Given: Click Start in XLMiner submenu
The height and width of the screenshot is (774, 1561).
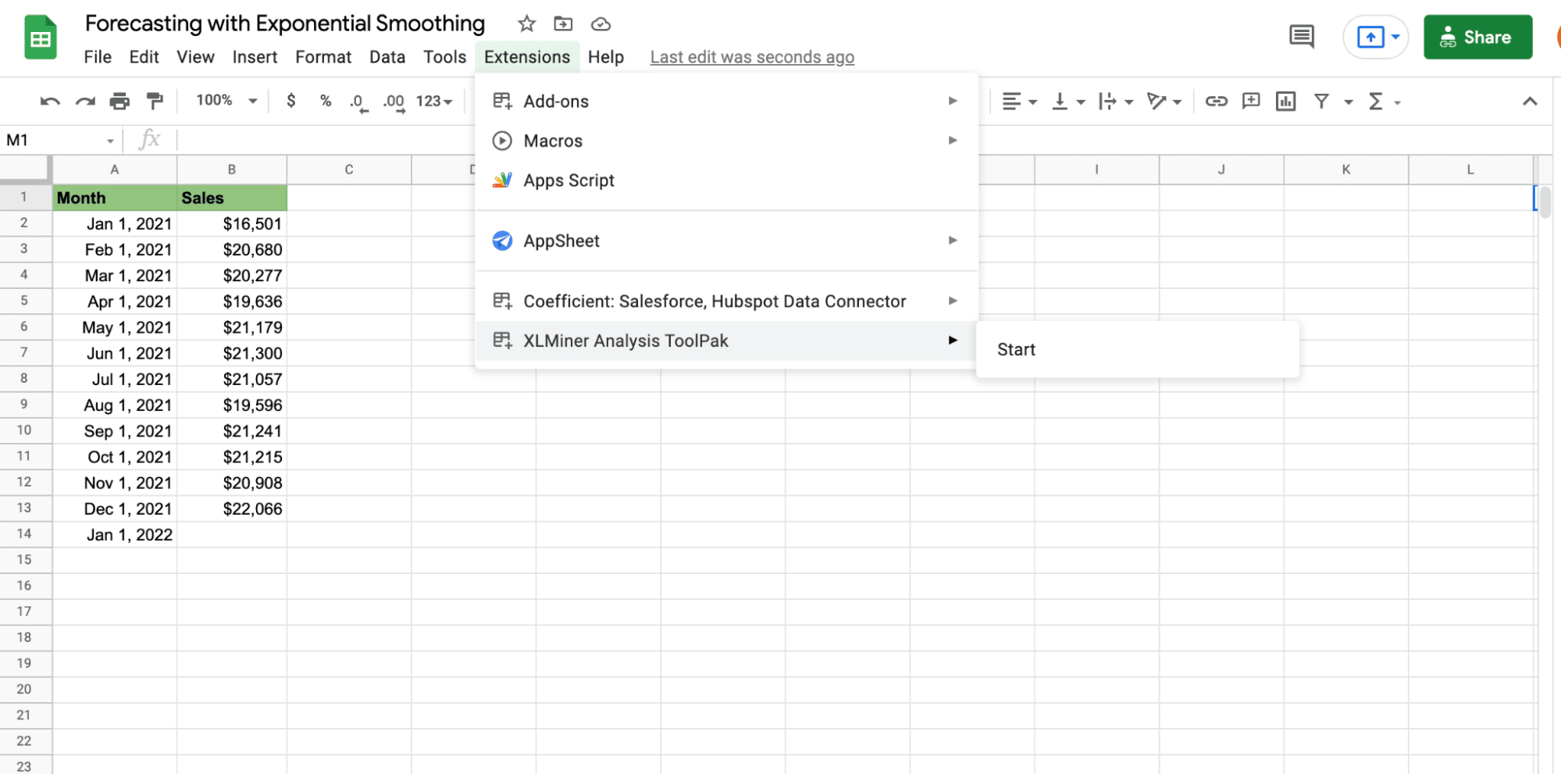Looking at the screenshot, I should tap(1016, 350).
